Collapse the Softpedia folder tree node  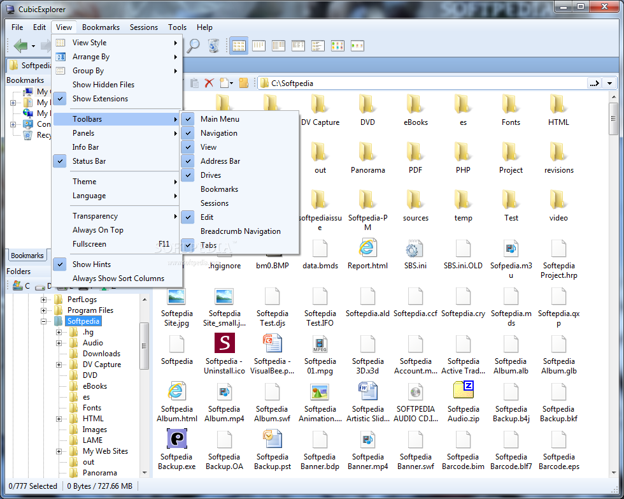click(x=44, y=321)
